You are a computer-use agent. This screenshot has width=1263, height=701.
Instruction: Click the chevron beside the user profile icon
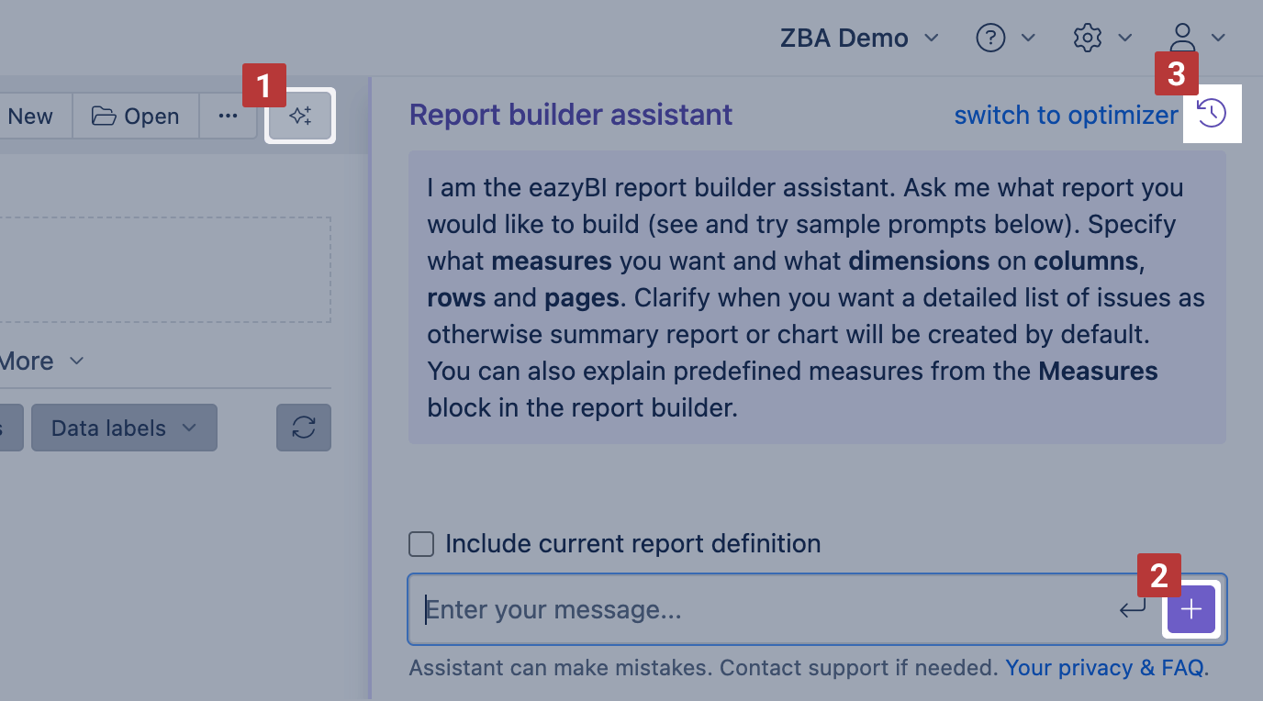pyautogui.click(x=1219, y=38)
